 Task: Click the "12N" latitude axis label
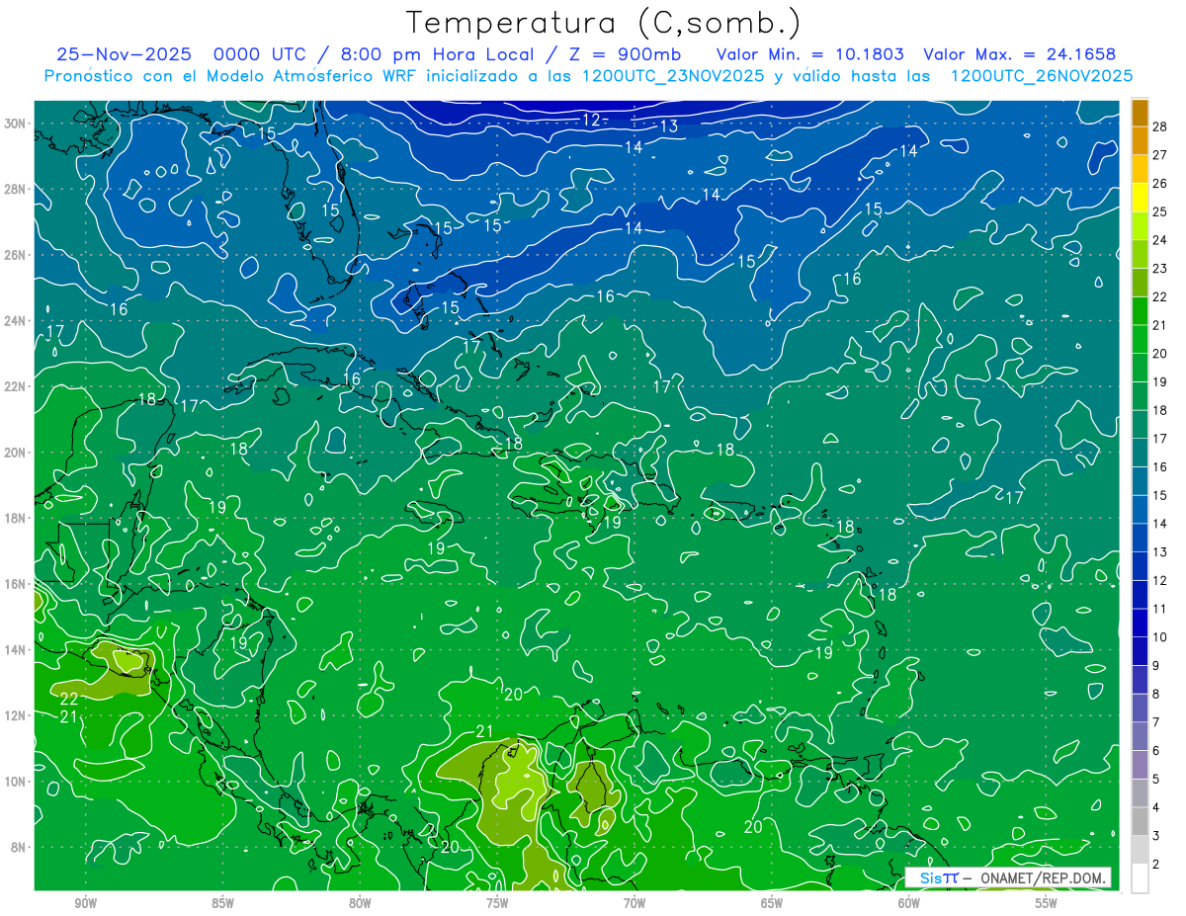17,715
